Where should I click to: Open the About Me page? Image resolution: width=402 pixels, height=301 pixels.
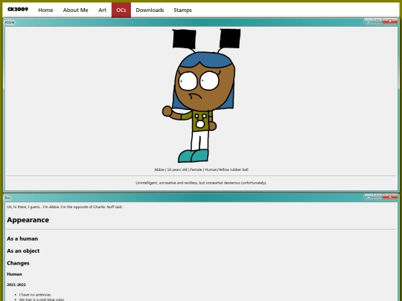tap(76, 10)
